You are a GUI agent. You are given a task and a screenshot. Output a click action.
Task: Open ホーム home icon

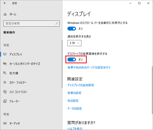(x=5, y=14)
